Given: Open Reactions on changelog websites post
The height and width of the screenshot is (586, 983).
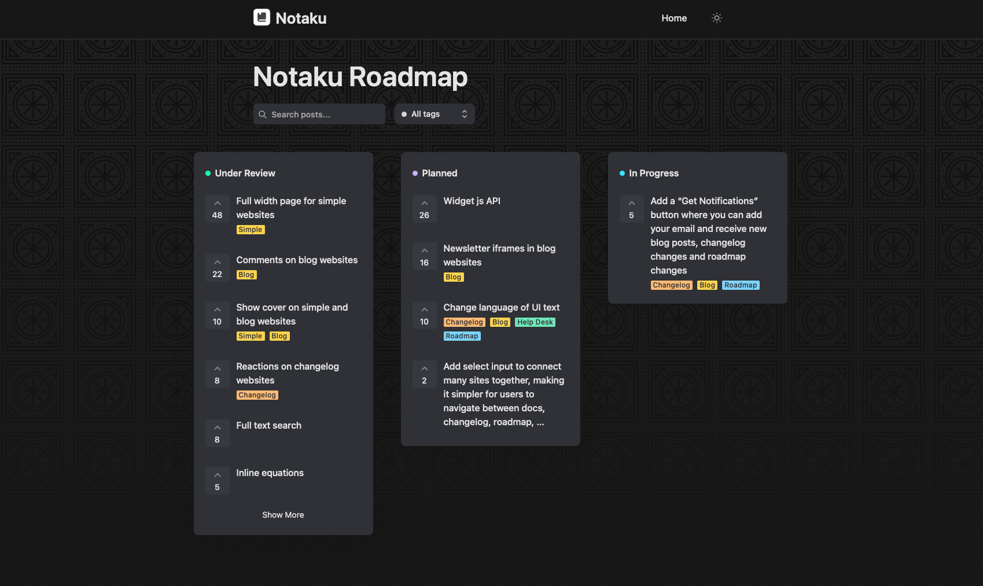Looking at the screenshot, I should [x=288, y=373].
